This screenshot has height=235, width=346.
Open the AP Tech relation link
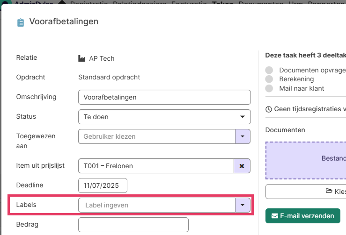102,58
